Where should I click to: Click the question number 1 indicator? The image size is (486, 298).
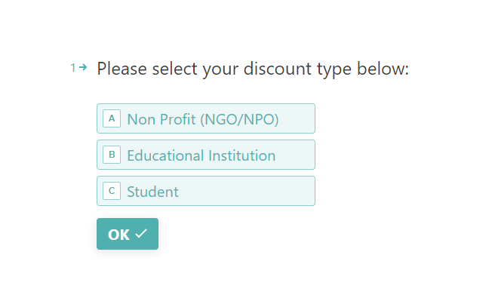coord(73,68)
